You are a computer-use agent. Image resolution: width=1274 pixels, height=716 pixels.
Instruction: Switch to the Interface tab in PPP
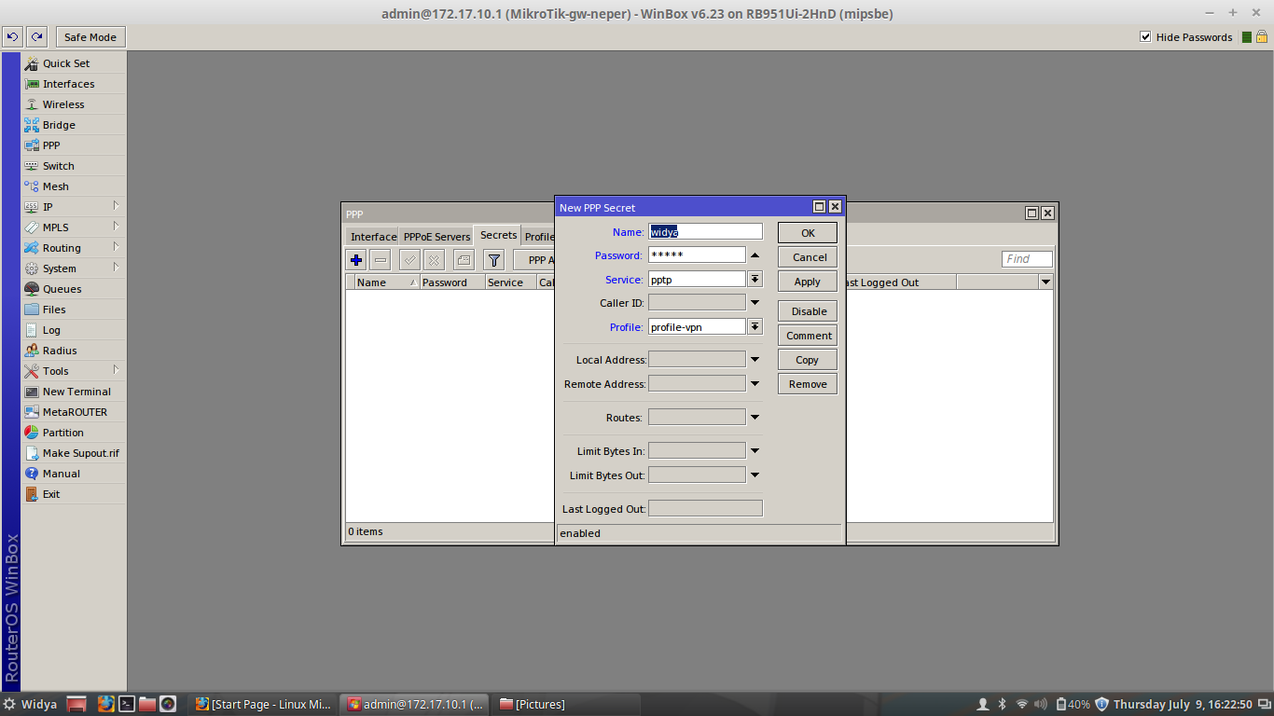(x=373, y=237)
